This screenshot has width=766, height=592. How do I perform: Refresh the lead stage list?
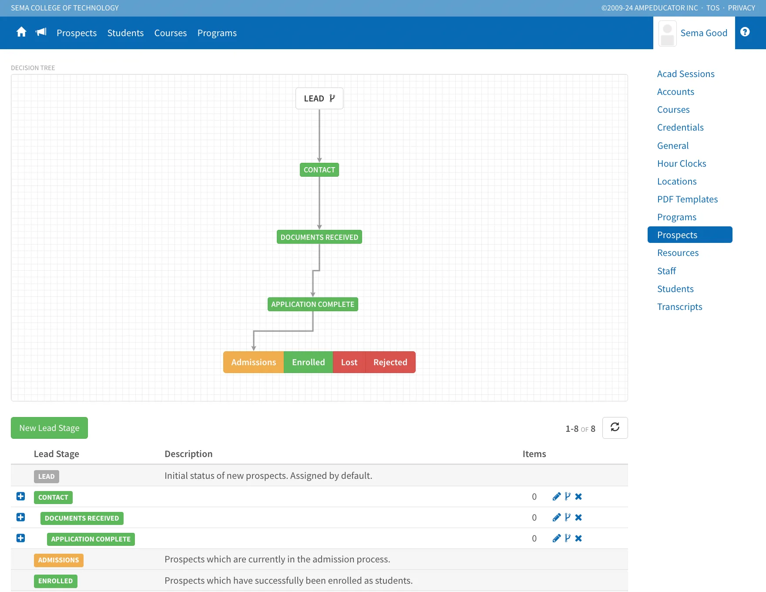[x=615, y=427]
